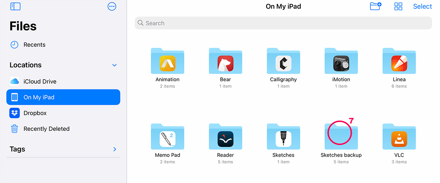Screen dimensions: 440x183
Task: Click the Dropbox logo icon
Action: (x=14, y=113)
